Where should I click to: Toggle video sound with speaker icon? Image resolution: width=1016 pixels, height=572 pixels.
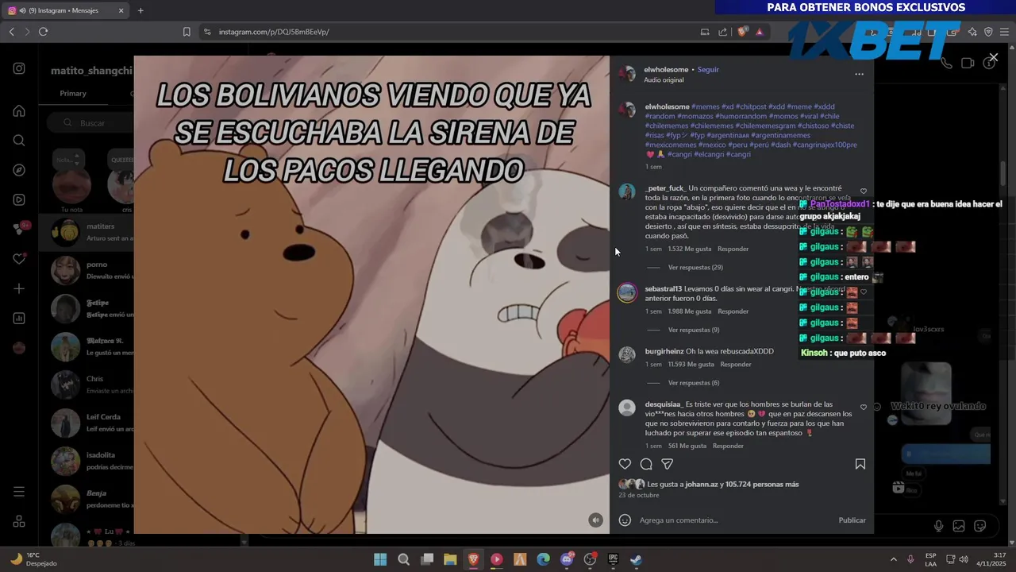(x=595, y=520)
